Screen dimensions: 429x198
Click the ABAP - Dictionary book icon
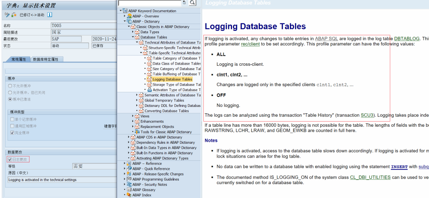point(129,21)
